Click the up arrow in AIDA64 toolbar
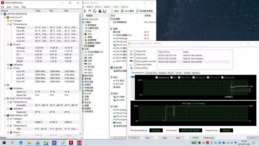Viewport: 259px width, 146px height. (90, 11)
